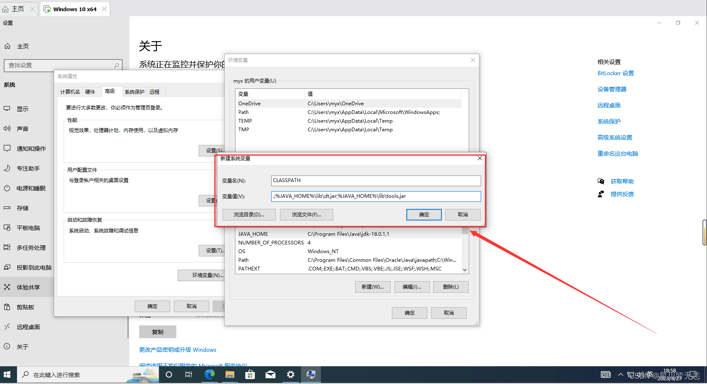Click the Power & sleep icon
The height and width of the screenshot is (384, 707).
(x=7, y=188)
